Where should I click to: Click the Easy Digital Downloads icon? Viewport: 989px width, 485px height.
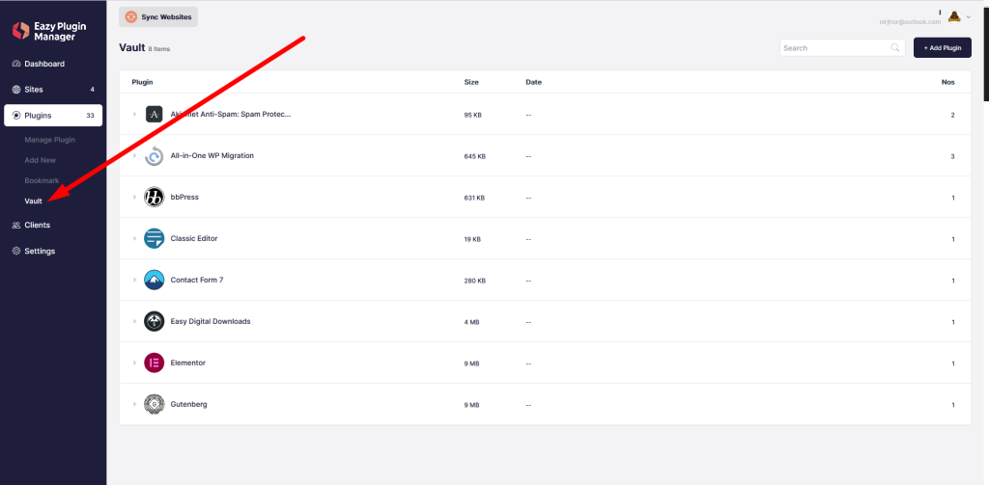click(155, 321)
